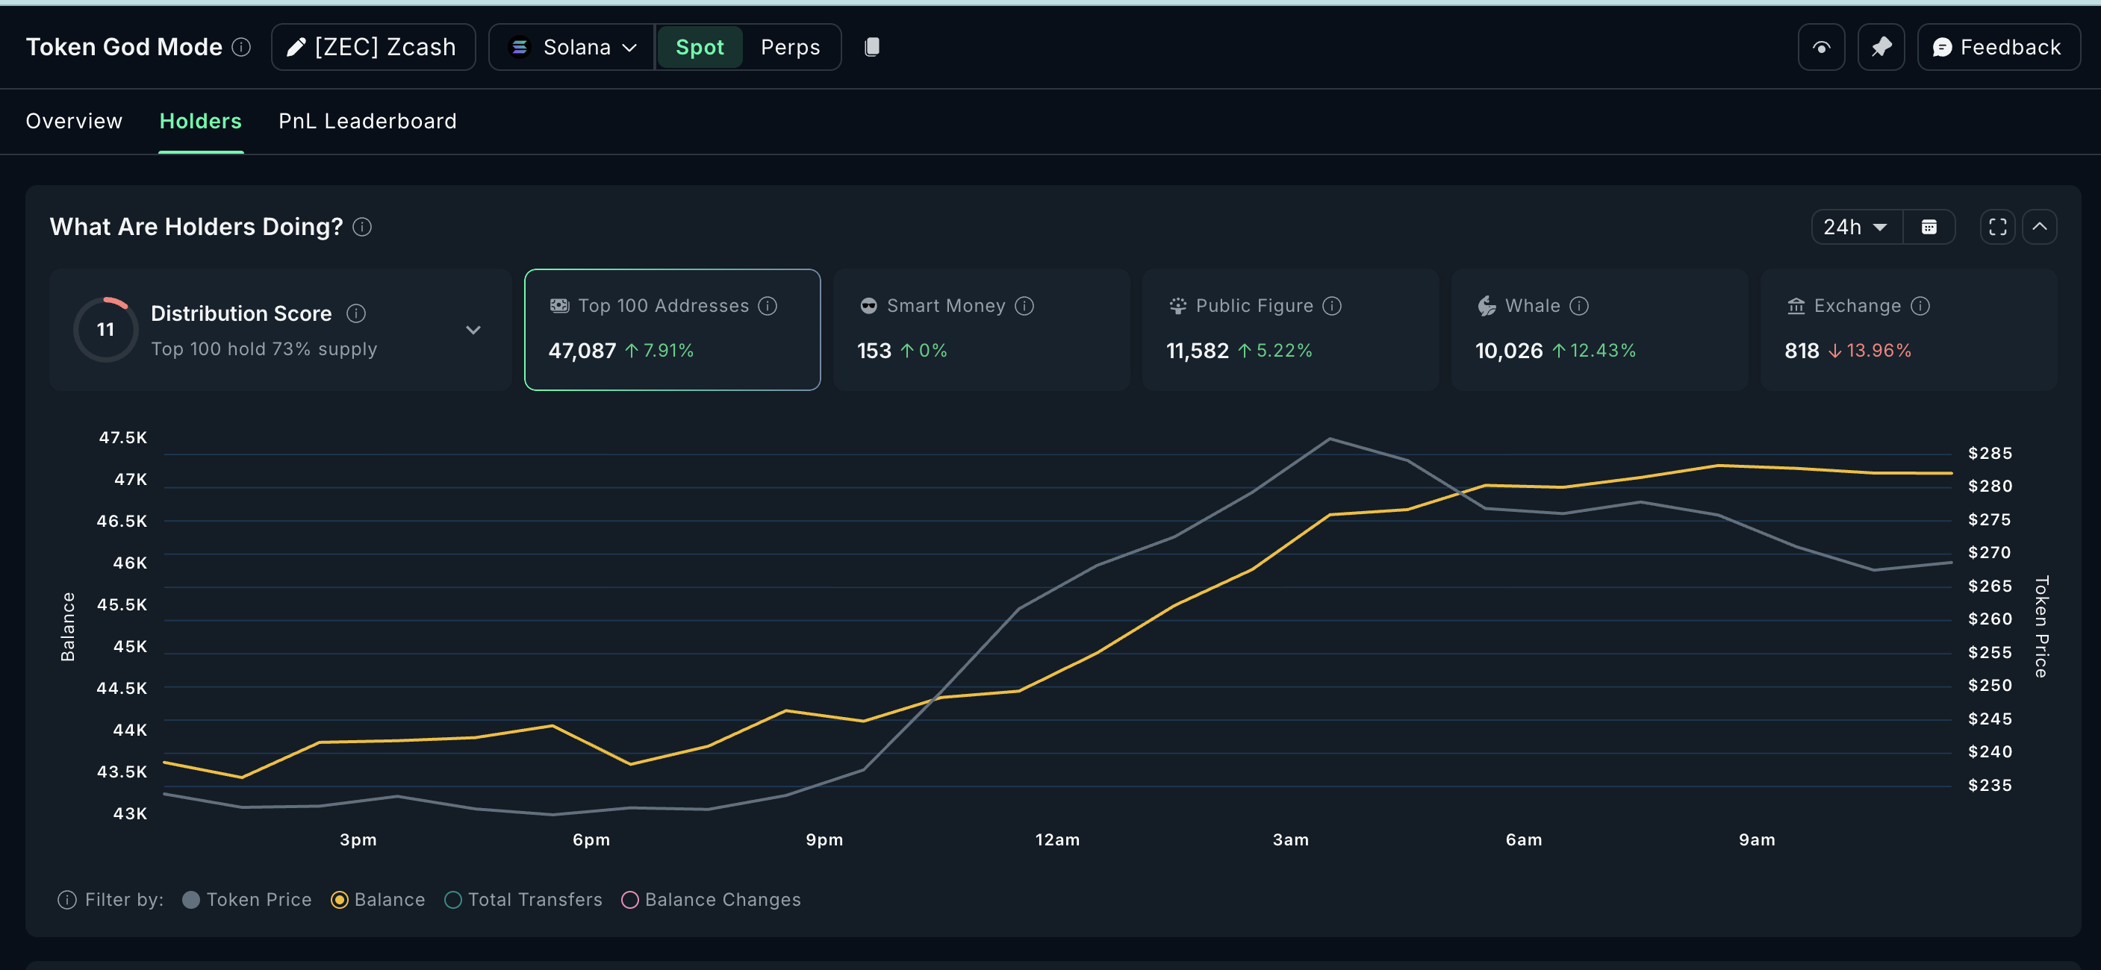Select the Whale holders card
The height and width of the screenshot is (970, 2101).
click(x=1598, y=329)
